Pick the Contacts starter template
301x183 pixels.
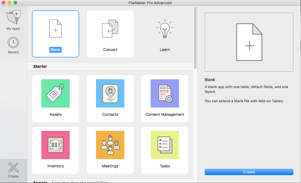[x=110, y=99]
